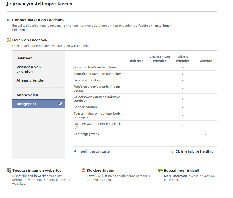Screen dimensions: 233x198
Task: Click the Geboortedatum label
Action: point(85,107)
